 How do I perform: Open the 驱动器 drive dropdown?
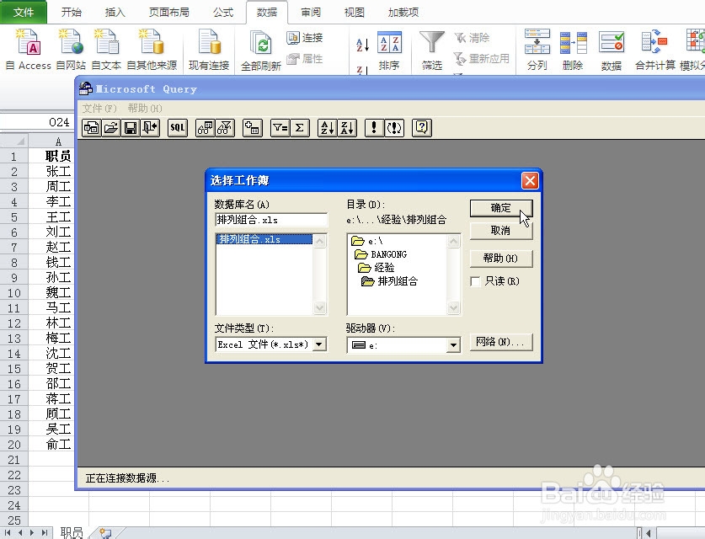point(452,344)
